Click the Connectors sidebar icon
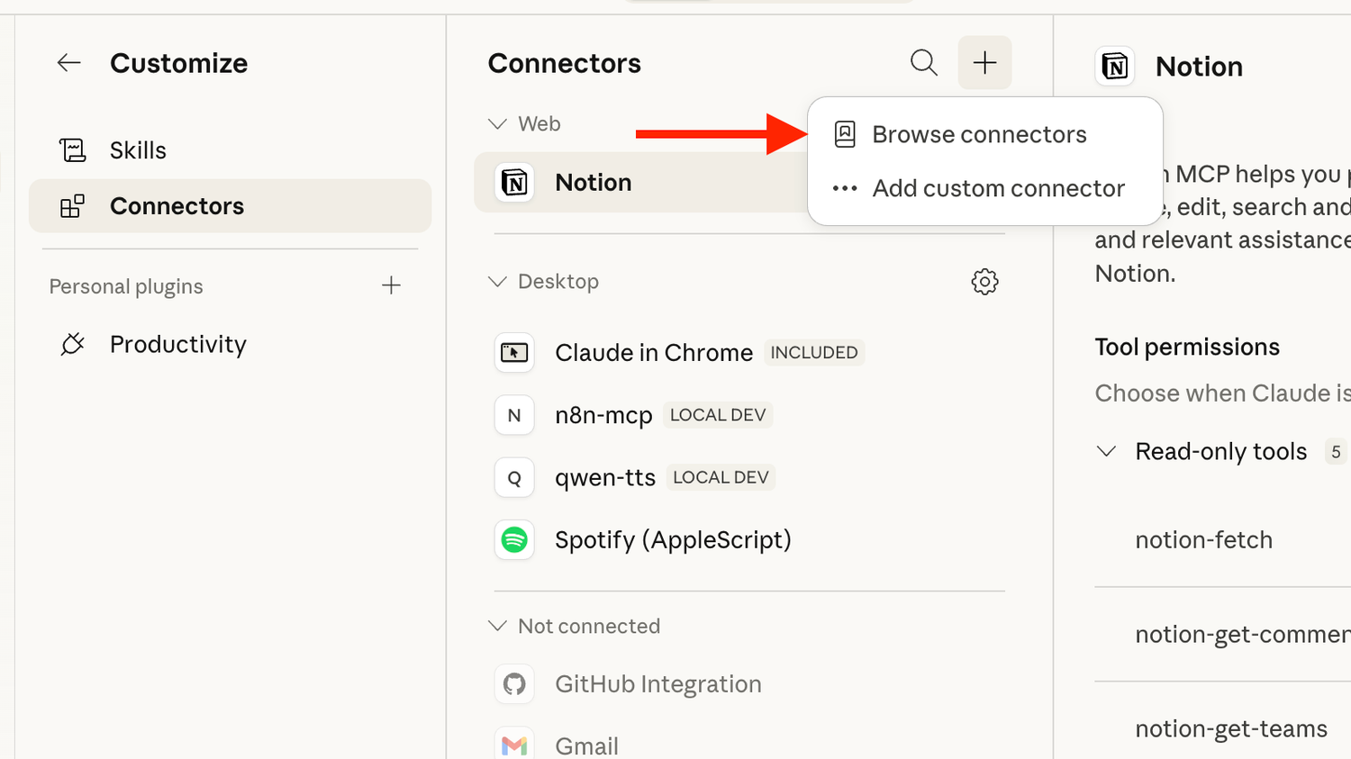 72,206
